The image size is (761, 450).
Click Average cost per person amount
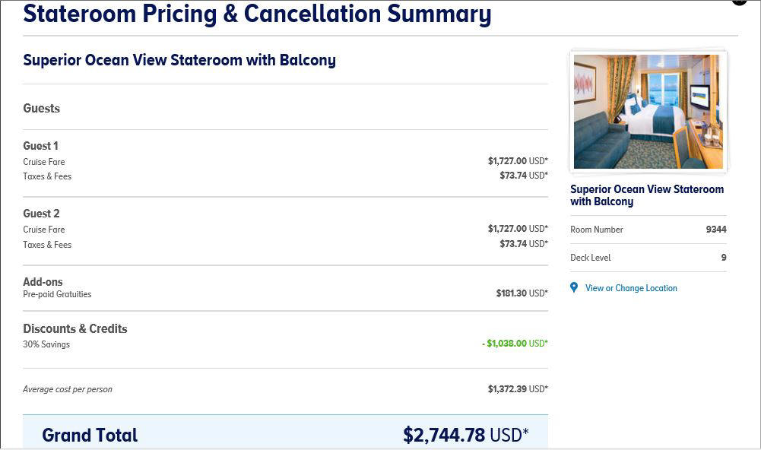pos(518,389)
